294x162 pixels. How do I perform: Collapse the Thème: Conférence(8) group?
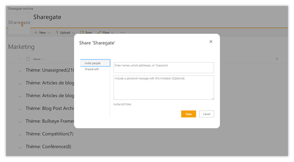click(x=20, y=148)
